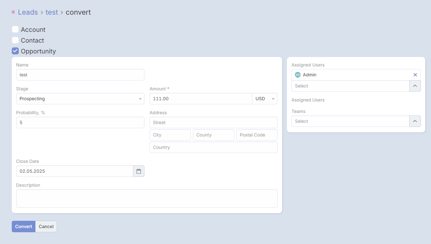This screenshot has height=244, width=431.
Task: Focus the Opportunity Name field
Action: [x=80, y=75]
